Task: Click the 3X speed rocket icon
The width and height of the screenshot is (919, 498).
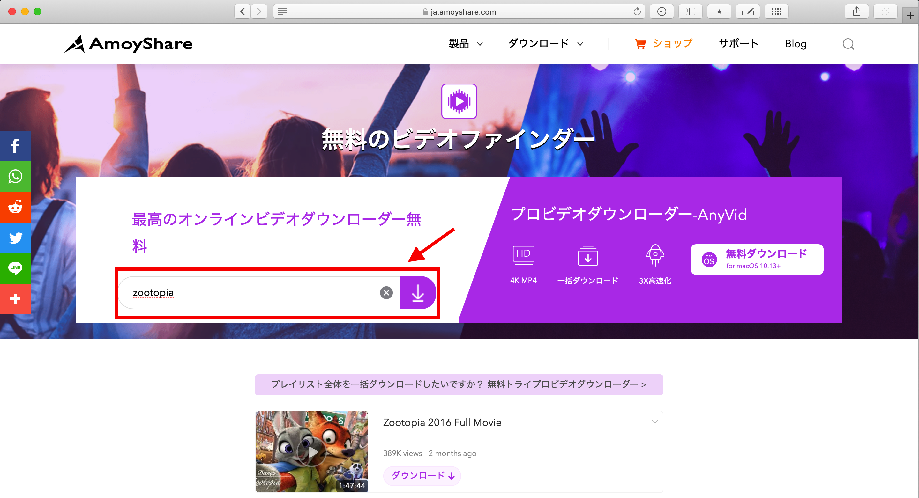Action: 655,255
